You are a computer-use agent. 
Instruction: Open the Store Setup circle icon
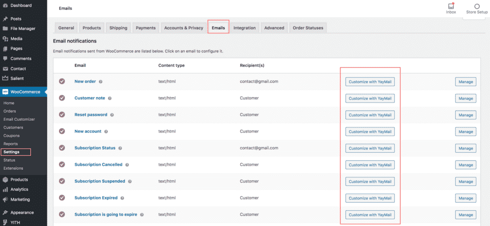(477, 6)
